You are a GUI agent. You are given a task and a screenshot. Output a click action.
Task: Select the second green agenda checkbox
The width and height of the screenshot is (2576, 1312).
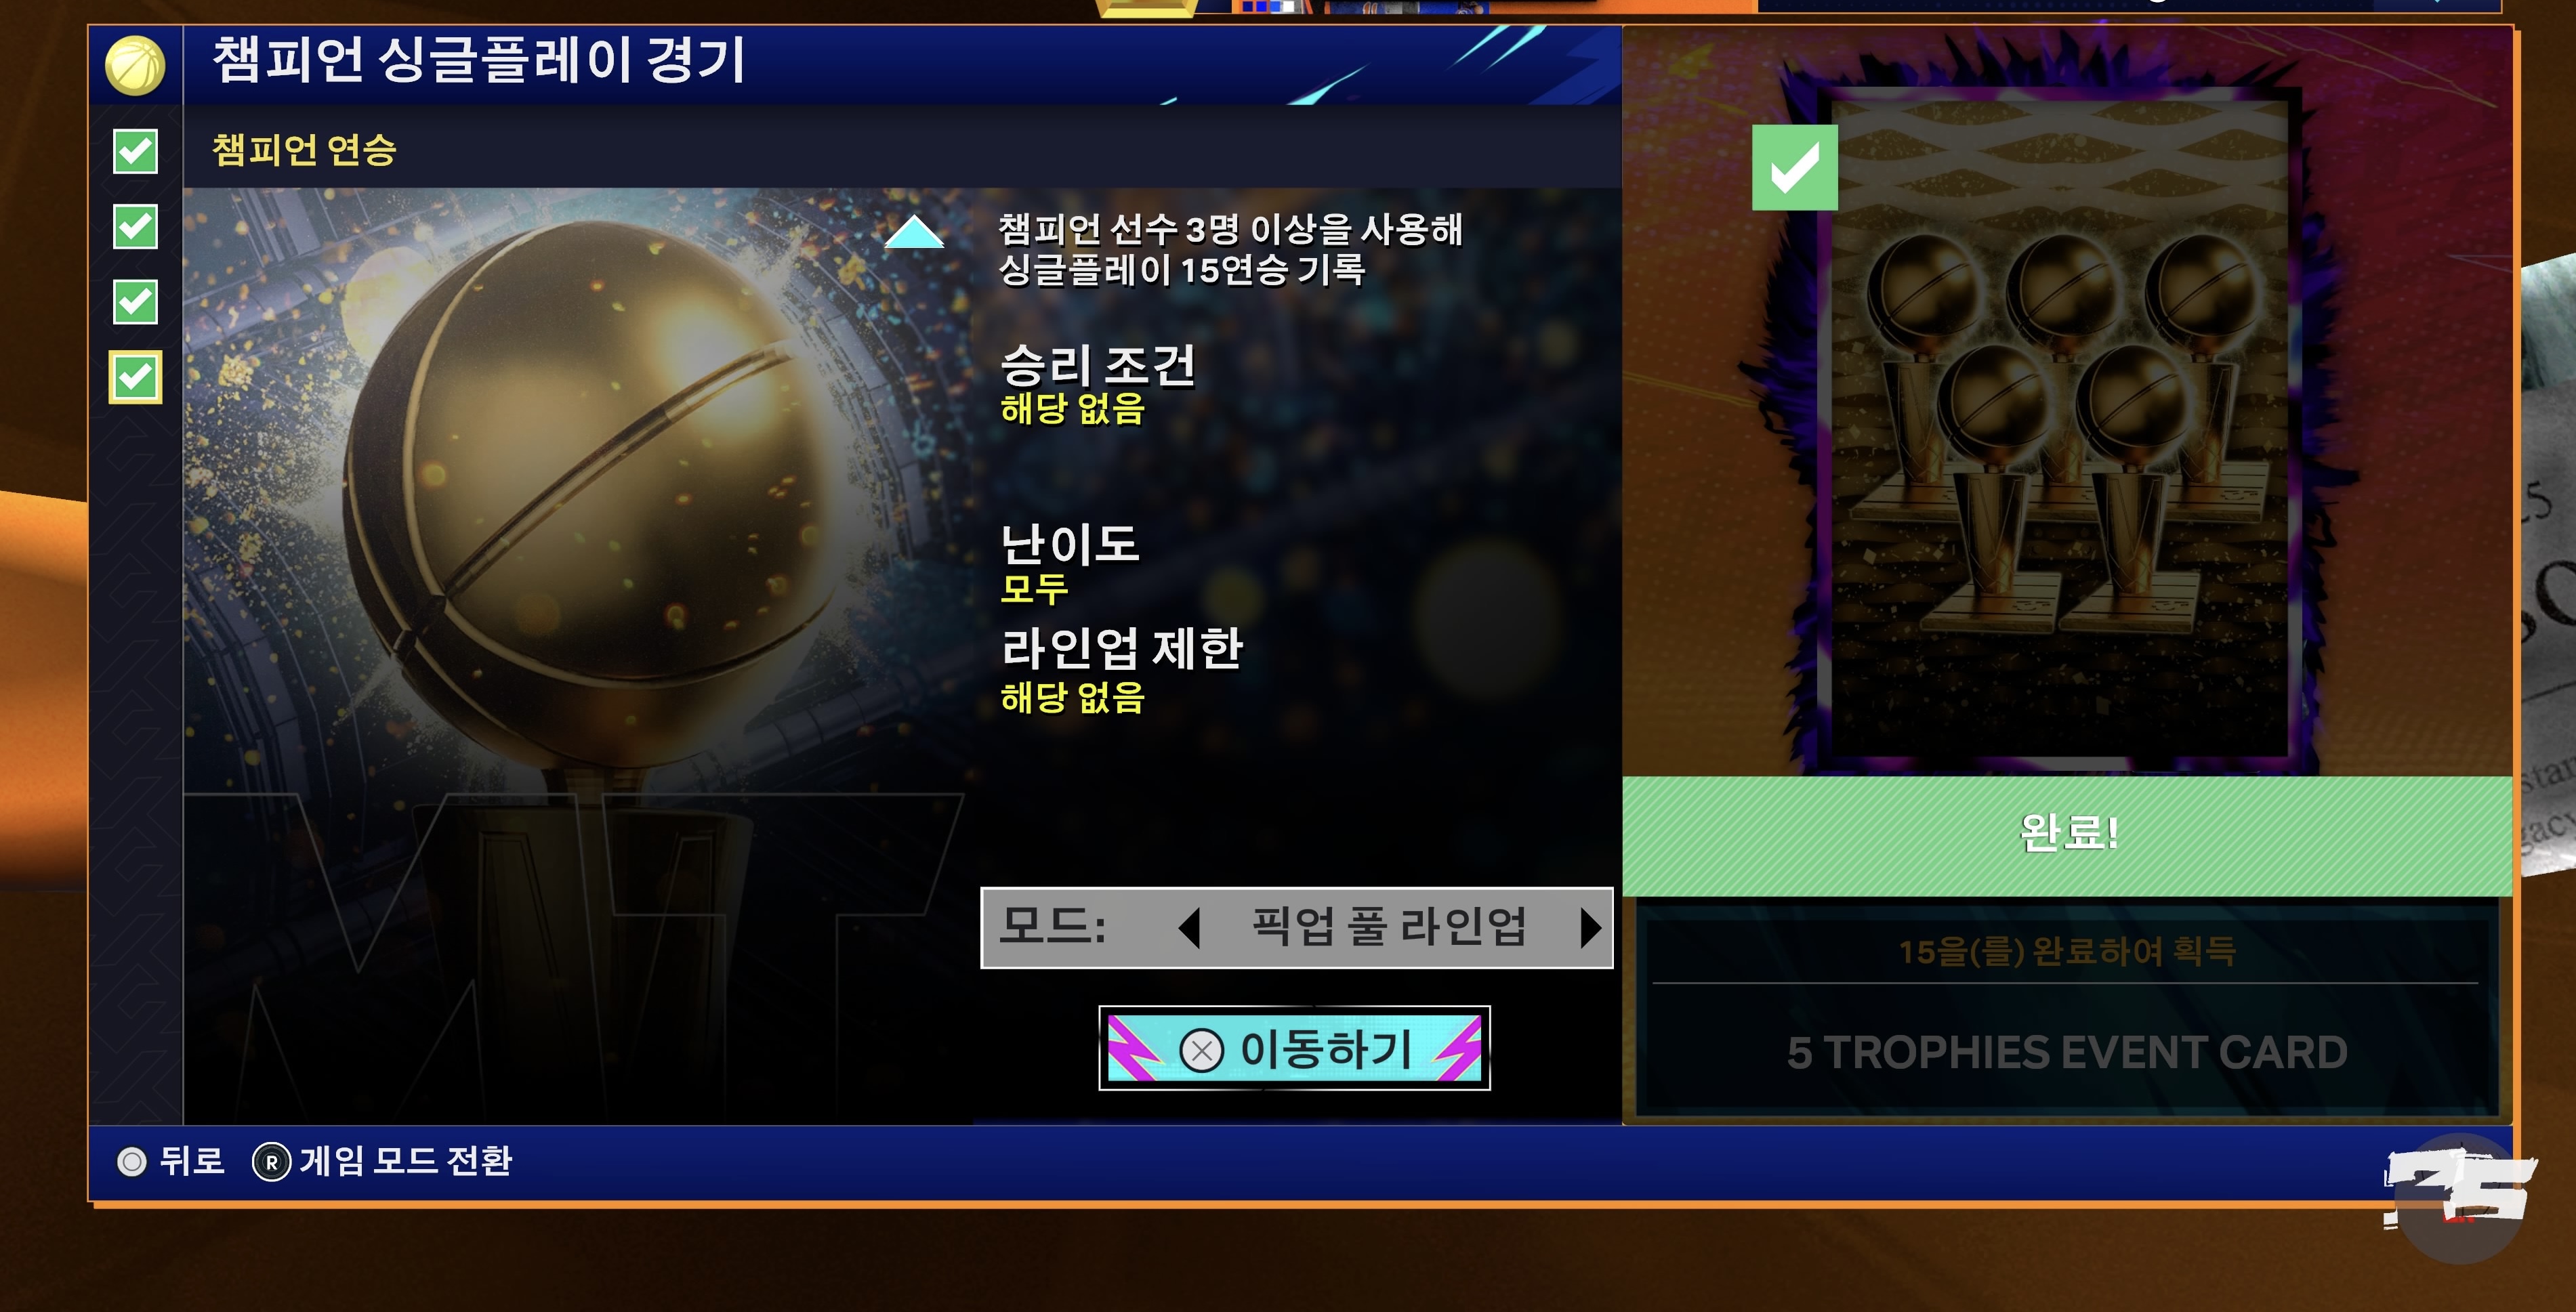[135, 226]
